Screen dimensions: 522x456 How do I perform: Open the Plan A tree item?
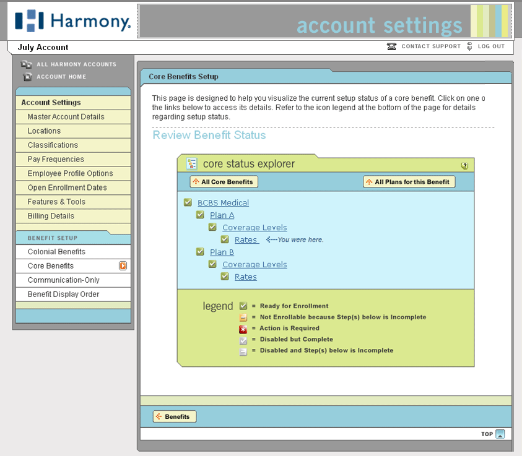point(222,215)
